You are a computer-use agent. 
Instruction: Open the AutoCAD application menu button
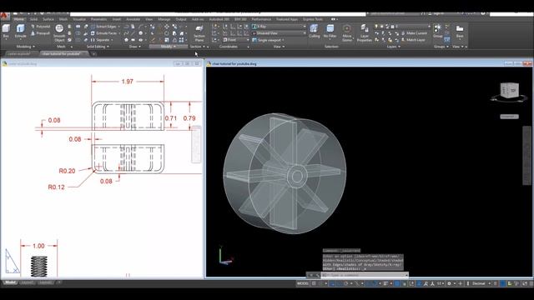[x=4, y=15]
